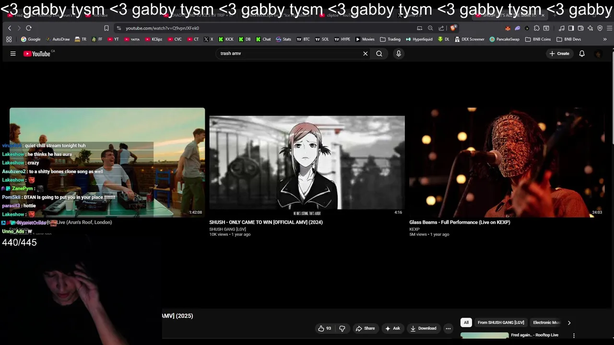Open the Google bookmark
The height and width of the screenshot is (345, 614).
(31, 39)
